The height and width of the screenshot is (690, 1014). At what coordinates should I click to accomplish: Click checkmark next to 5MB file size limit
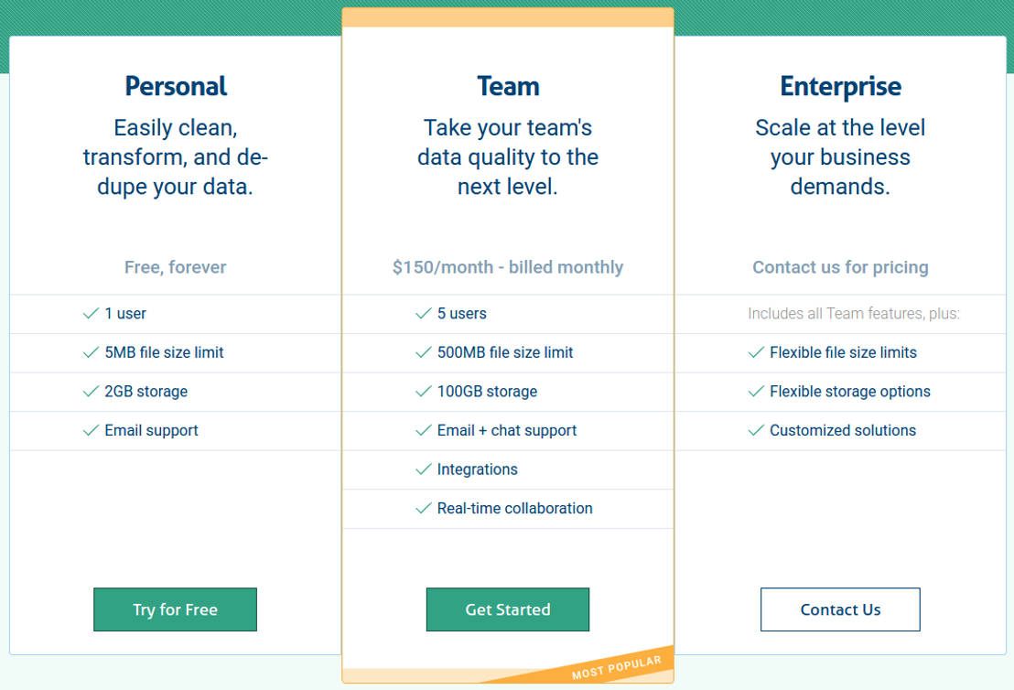(x=91, y=352)
